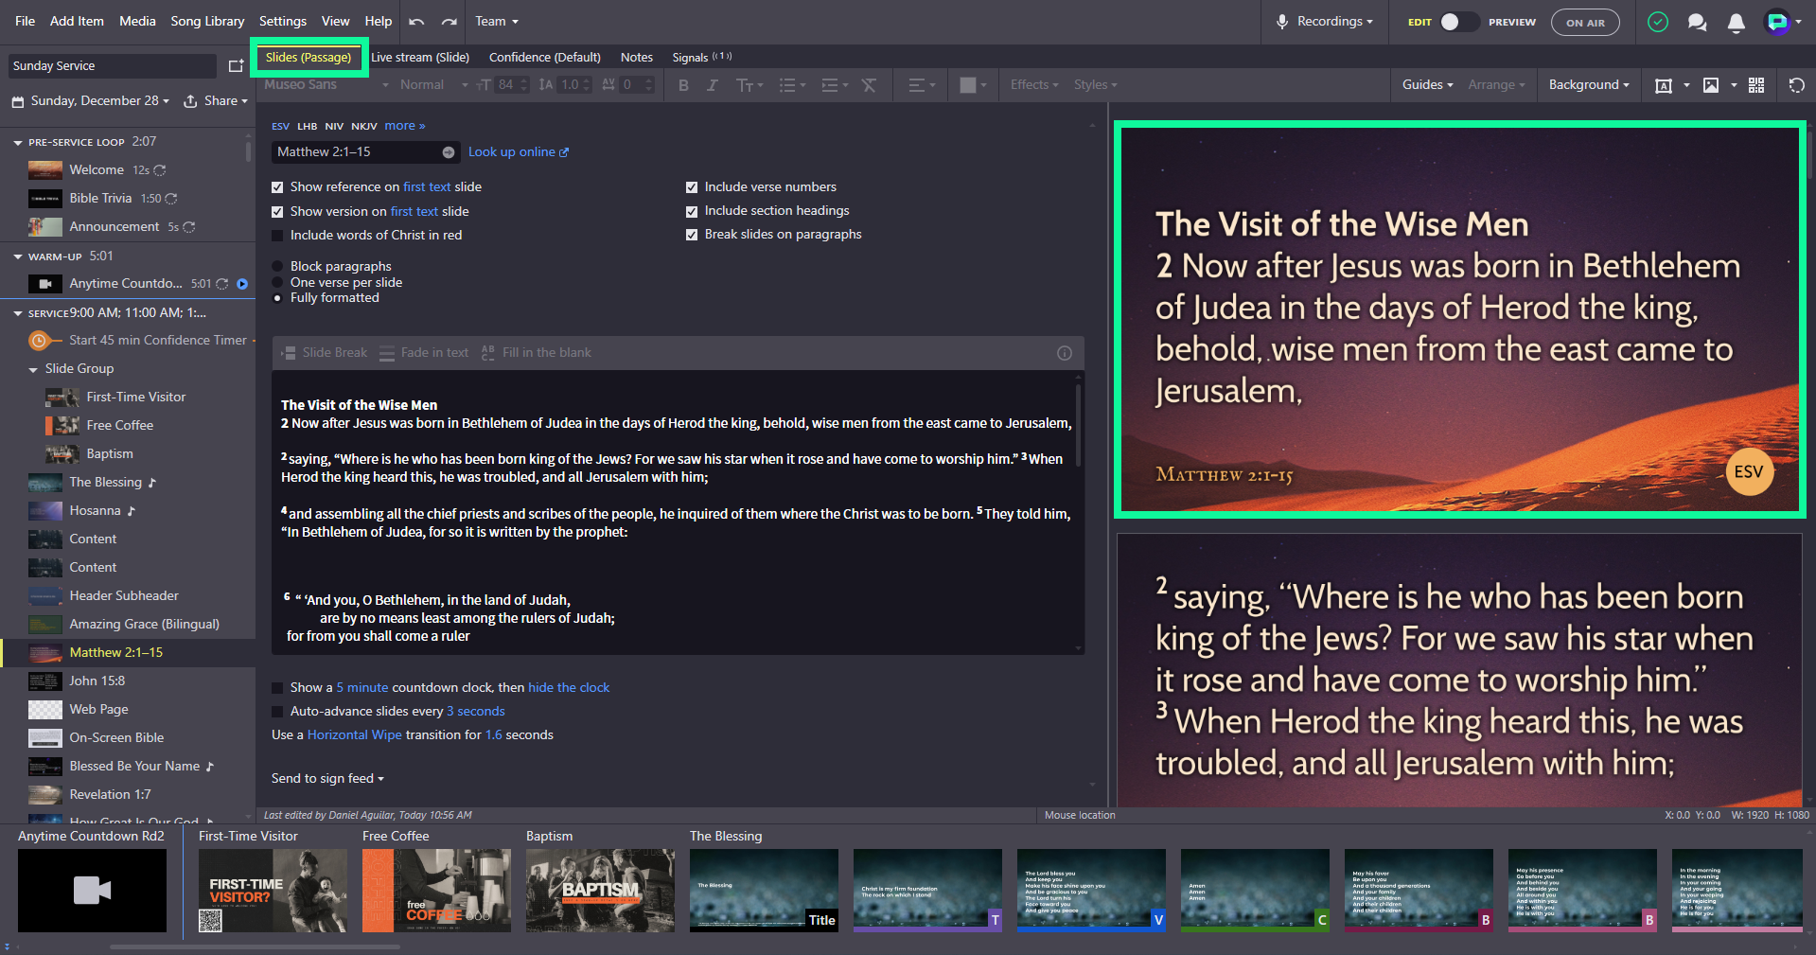
Task: Switch to Live stream (Slide) tab
Action: pos(420,58)
